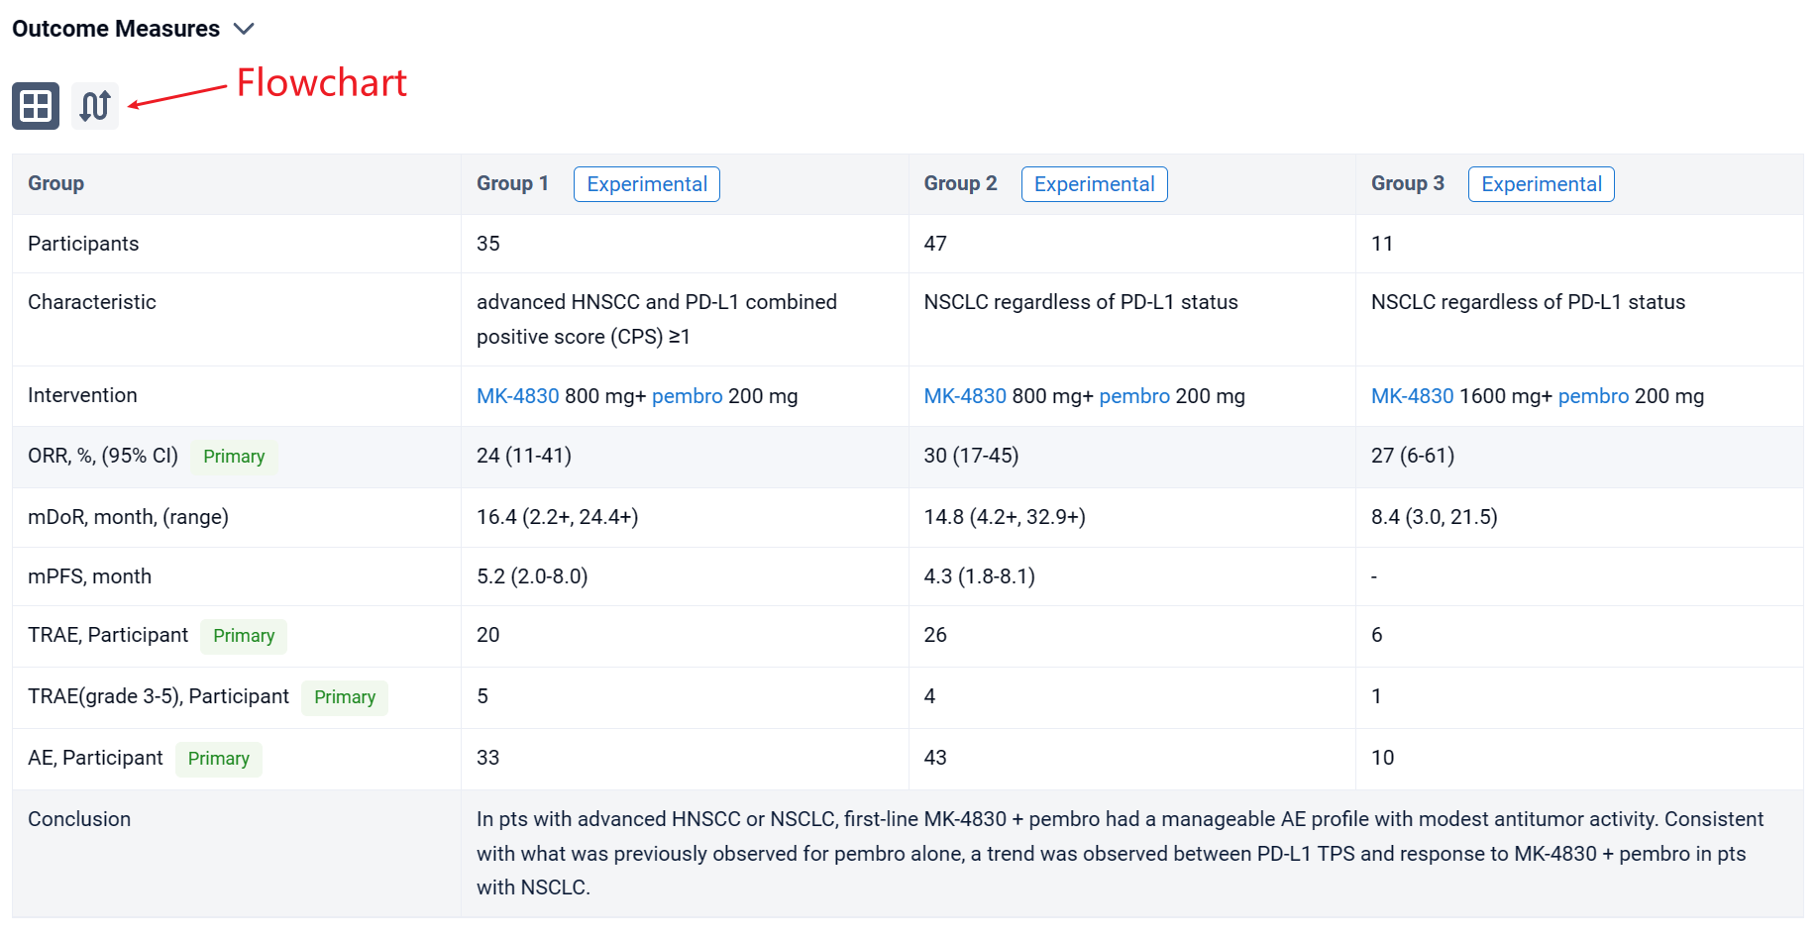Click Primary tag beside TRAE(grade 3-5)

tap(345, 697)
